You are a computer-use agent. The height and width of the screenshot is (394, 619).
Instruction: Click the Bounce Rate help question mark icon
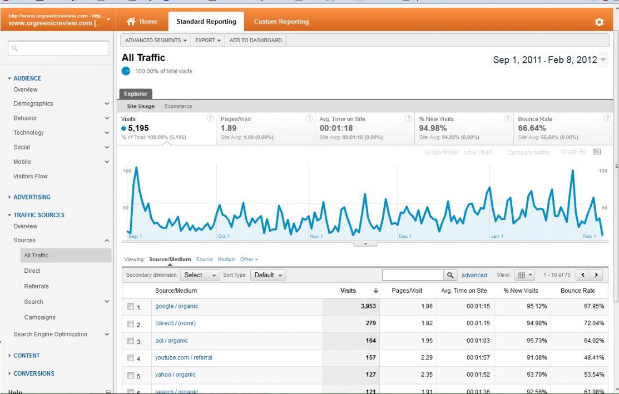[607, 118]
